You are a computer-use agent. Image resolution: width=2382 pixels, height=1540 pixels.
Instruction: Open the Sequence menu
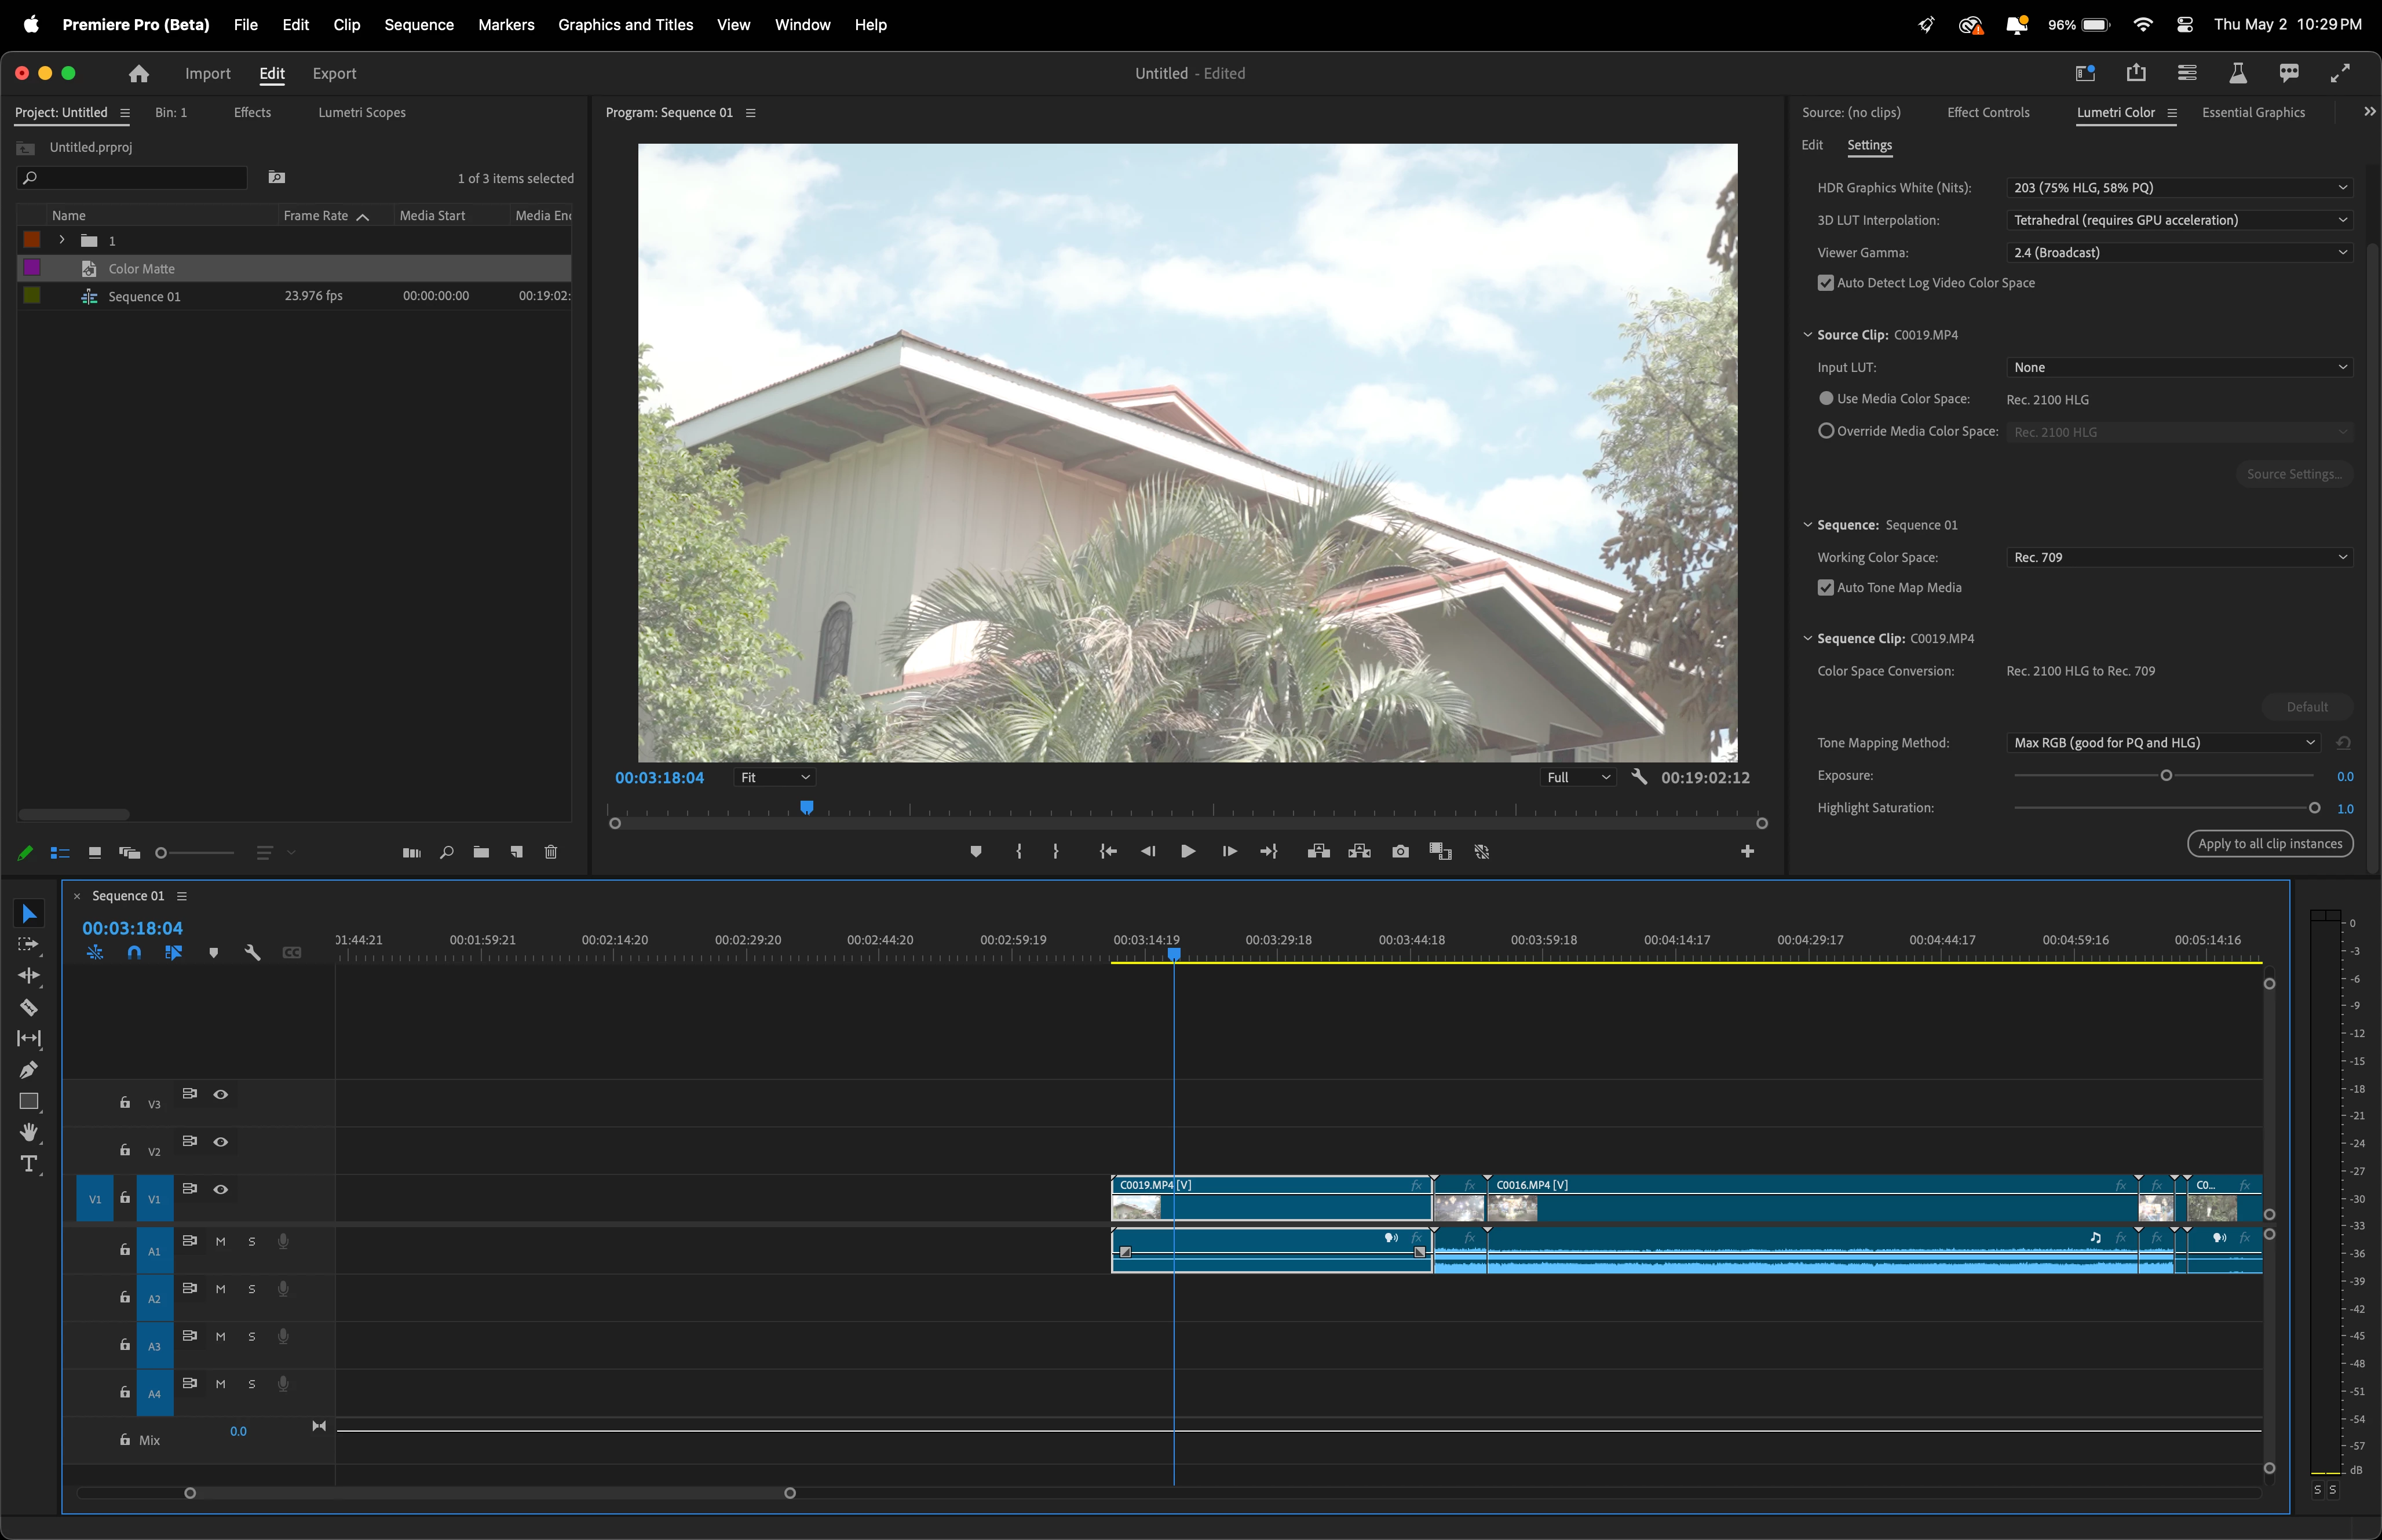[418, 24]
